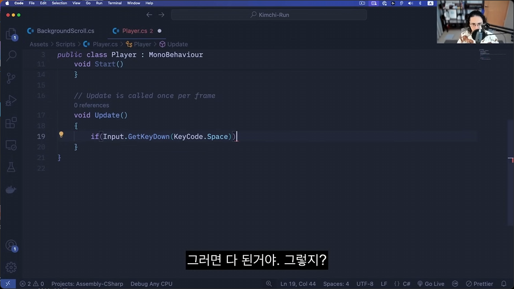This screenshot has width=514, height=289.
Task: Click MonoBehaviour in class declaration
Action: click(176, 55)
